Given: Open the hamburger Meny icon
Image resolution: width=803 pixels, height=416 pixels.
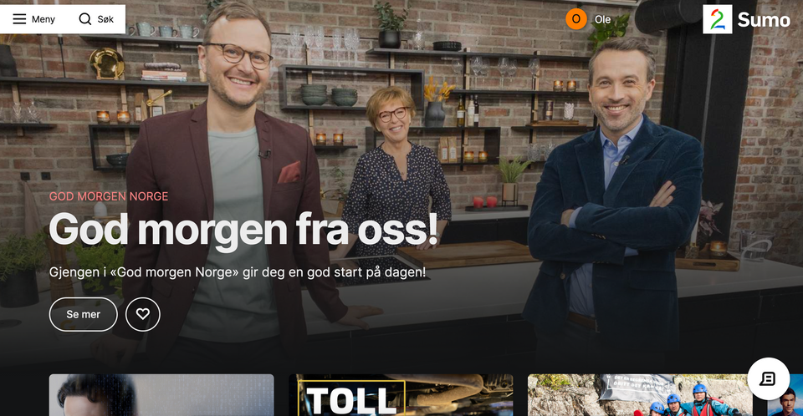Looking at the screenshot, I should [x=19, y=19].
